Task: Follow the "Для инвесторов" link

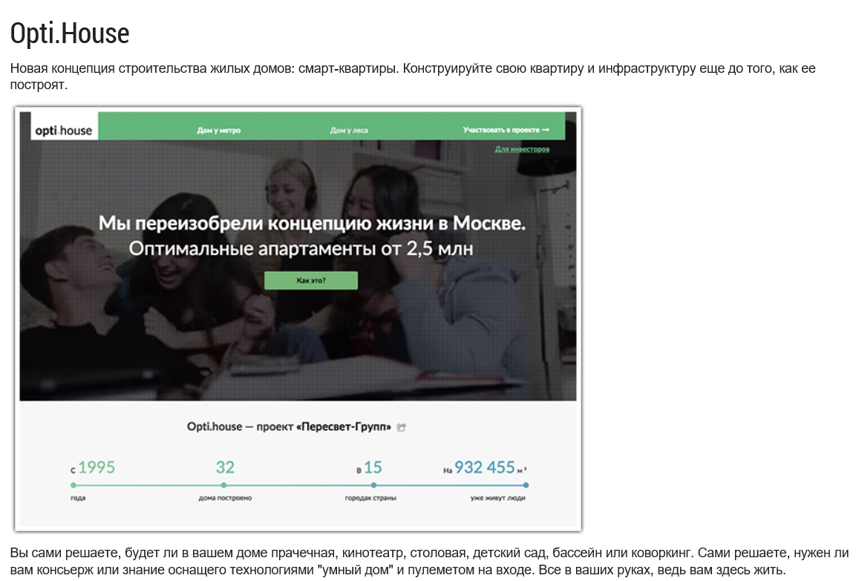Action: [522, 149]
